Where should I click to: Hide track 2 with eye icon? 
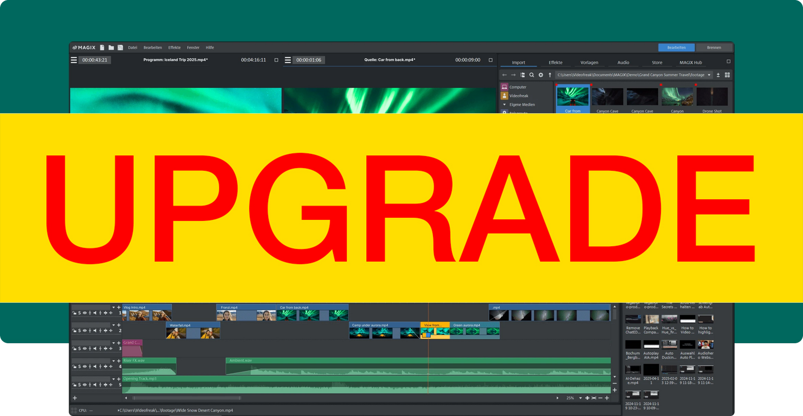pos(85,331)
